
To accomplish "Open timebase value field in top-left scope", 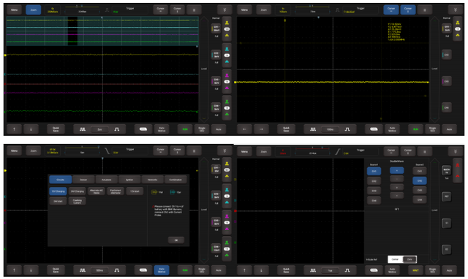I will [99, 129].
